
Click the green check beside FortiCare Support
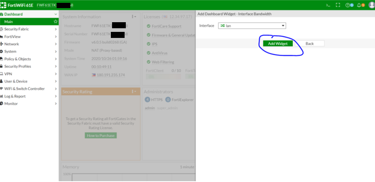[148, 26]
